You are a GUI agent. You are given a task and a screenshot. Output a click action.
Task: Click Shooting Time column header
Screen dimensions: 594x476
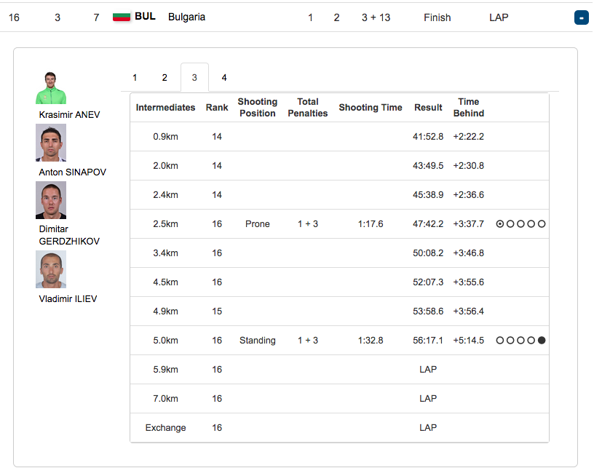pyautogui.click(x=370, y=108)
